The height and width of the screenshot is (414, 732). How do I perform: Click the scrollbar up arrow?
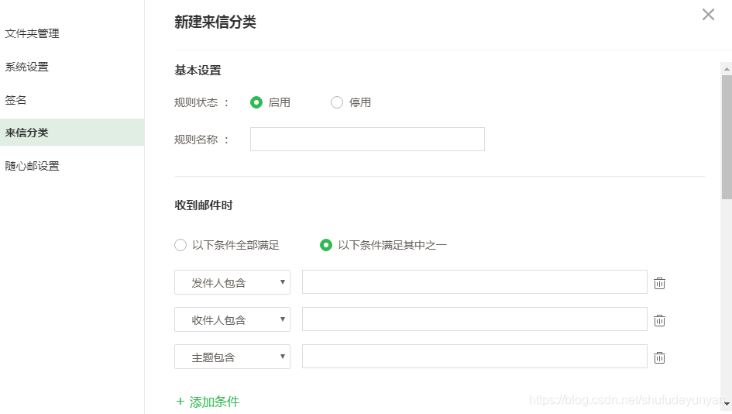pos(727,69)
